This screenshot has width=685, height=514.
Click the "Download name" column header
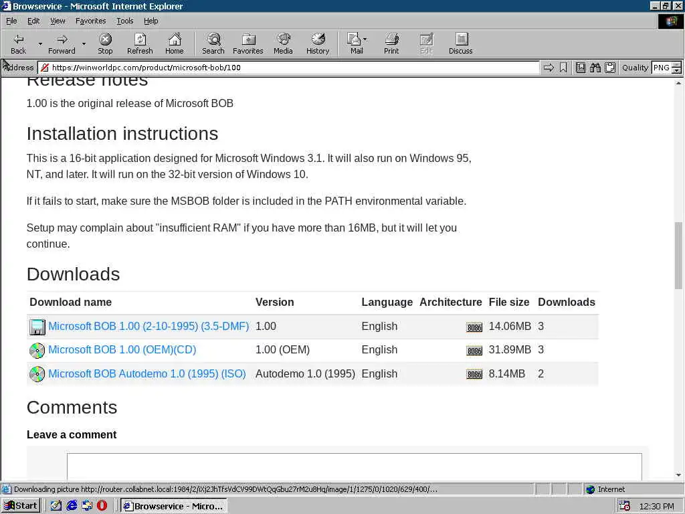pyautogui.click(x=70, y=303)
